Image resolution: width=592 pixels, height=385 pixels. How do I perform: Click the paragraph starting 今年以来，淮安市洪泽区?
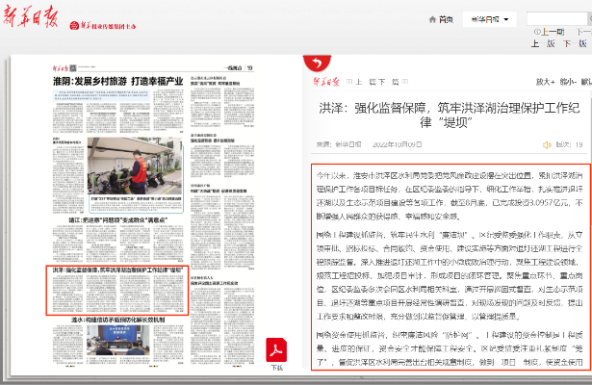click(x=450, y=196)
